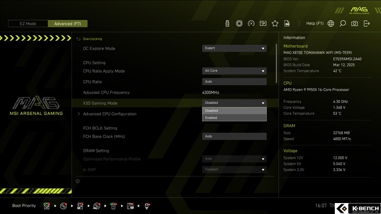Screen dimensions: 381x214
Task: Click the info circle icon below settings
Action: tap(77, 181)
